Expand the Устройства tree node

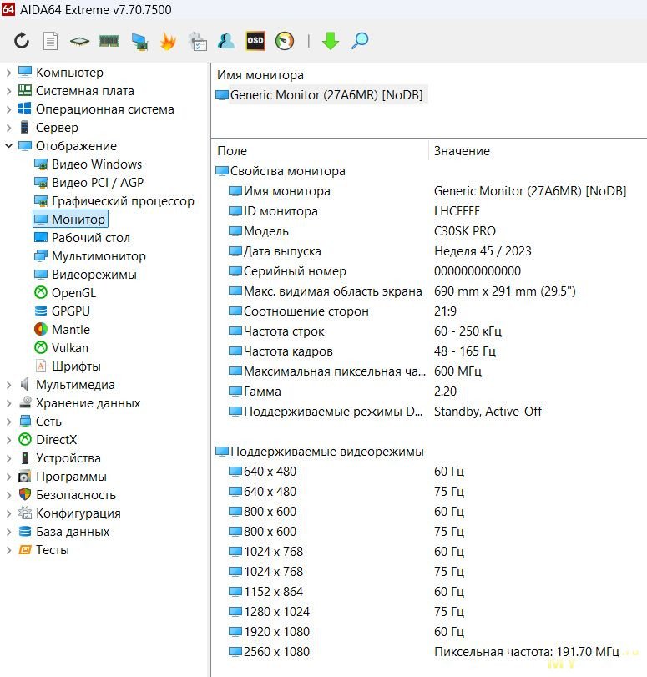click(x=8, y=457)
